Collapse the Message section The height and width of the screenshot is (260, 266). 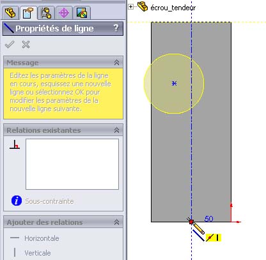tap(116, 63)
